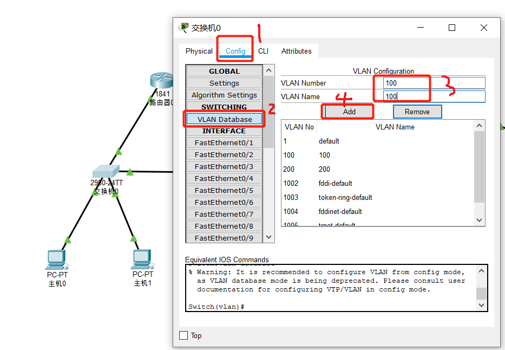The image size is (505, 350).
Task: Open Algorithm Settings
Action: (x=224, y=95)
